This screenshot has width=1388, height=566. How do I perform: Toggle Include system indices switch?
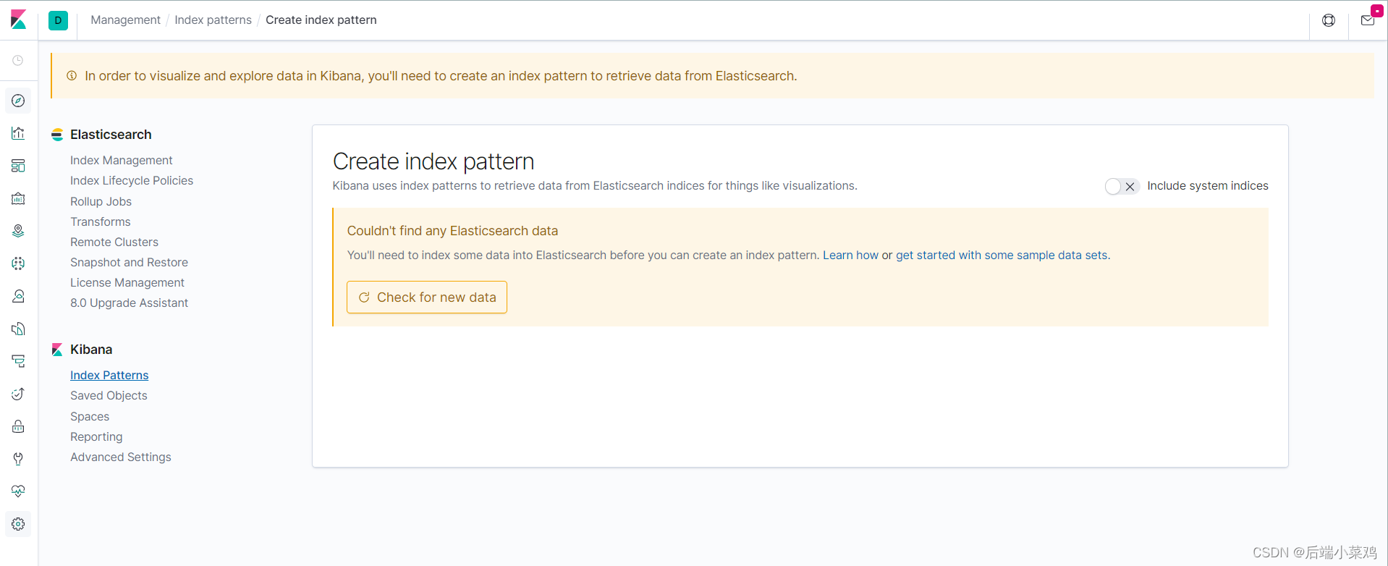(x=1122, y=187)
